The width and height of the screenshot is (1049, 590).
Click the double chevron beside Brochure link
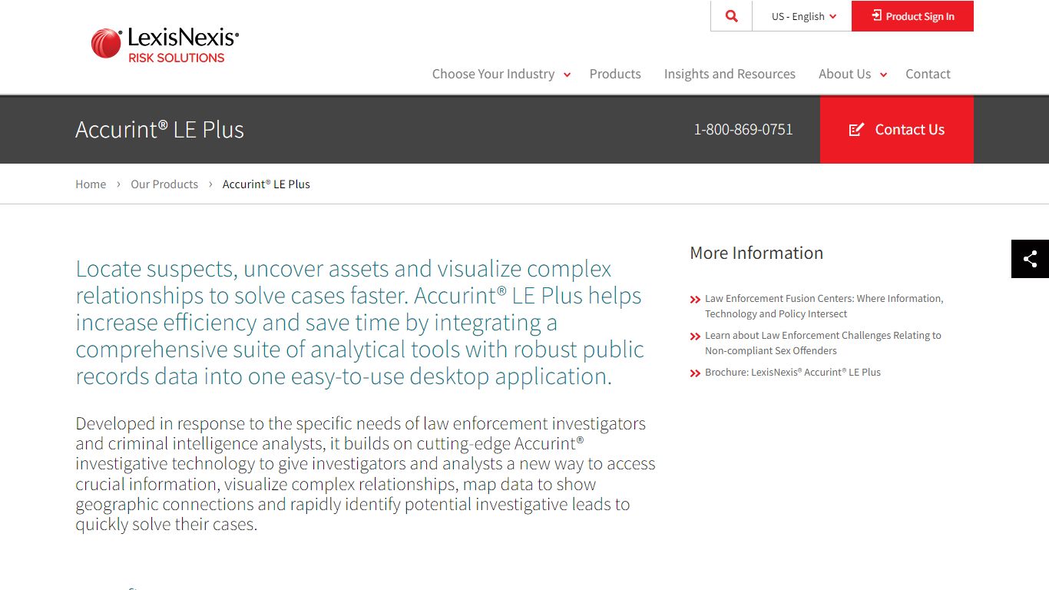[696, 373]
